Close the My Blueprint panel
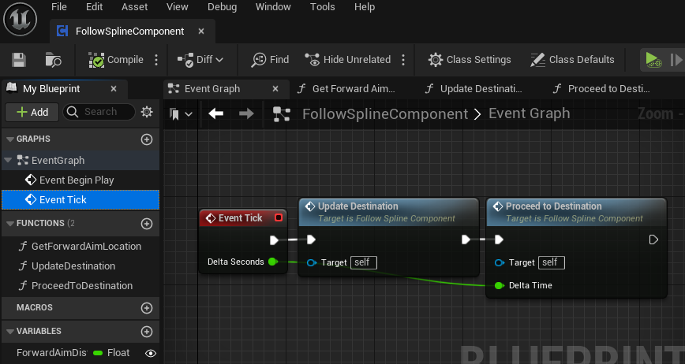The width and height of the screenshot is (685, 364). click(114, 89)
